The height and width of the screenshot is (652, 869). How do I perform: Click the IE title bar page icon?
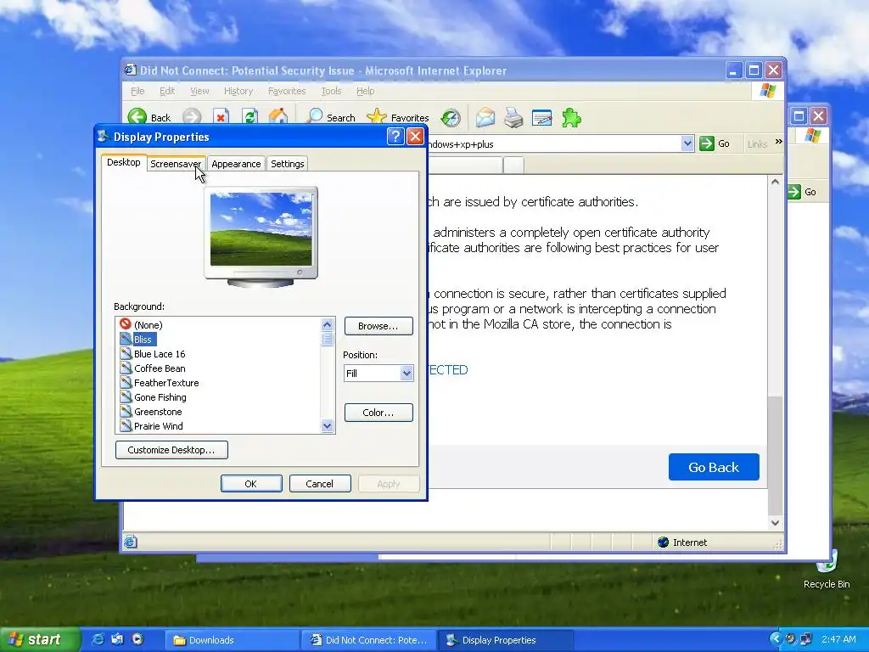(130, 70)
